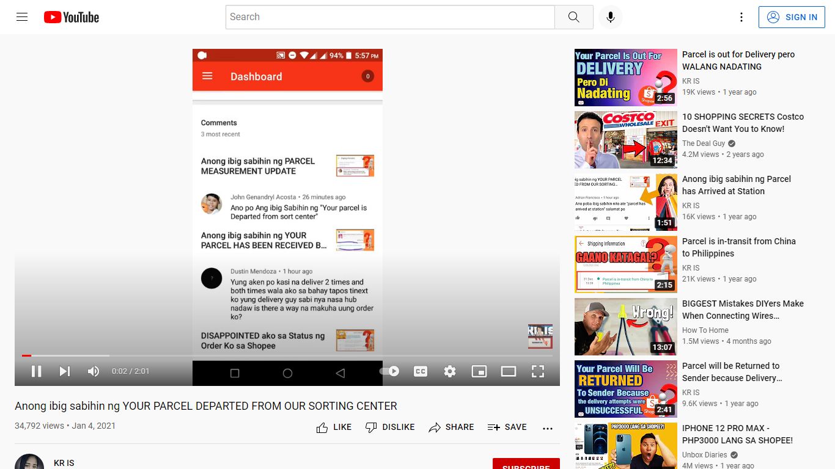Save the video to a playlist
Screen dimensions: 835x469
507,427
